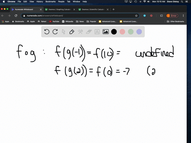Open the Tab menu
Viewport: 191px width, 143px height.
pos(68,2)
